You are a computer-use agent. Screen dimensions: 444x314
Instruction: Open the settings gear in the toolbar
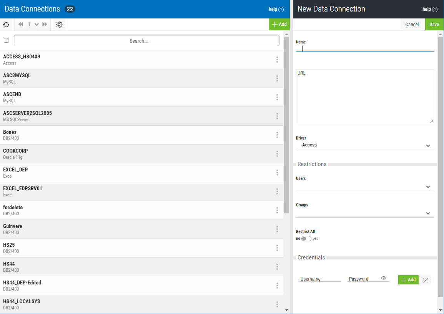[x=59, y=25]
